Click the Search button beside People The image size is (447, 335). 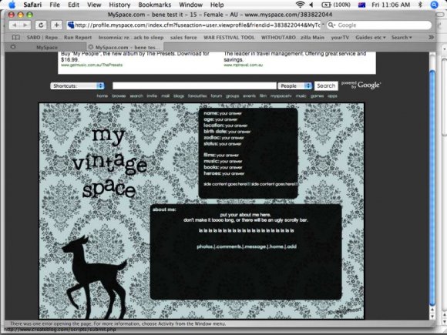pos(326,85)
